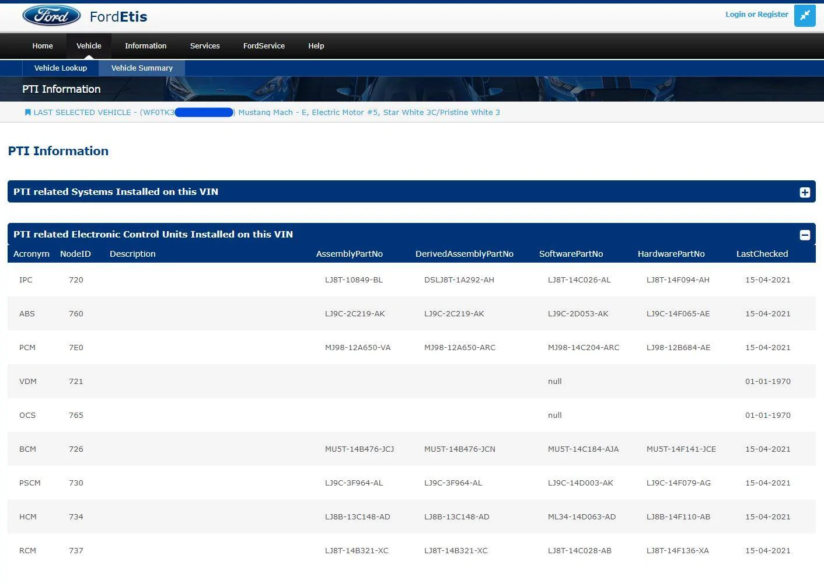Click assembly part LJ9C-3F964-AL in PSCM row
This screenshot has height=583, width=824.
point(354,483)
